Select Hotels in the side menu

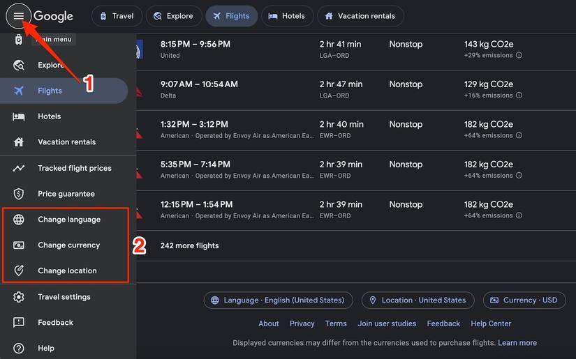click(49, 116)
